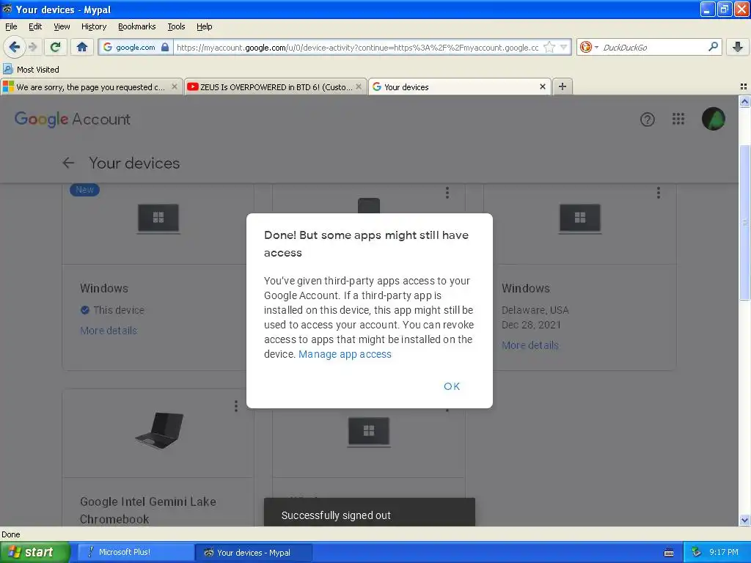
Task: Click the 'Successfully signed out' notification
Action: [x=370, y=512]
